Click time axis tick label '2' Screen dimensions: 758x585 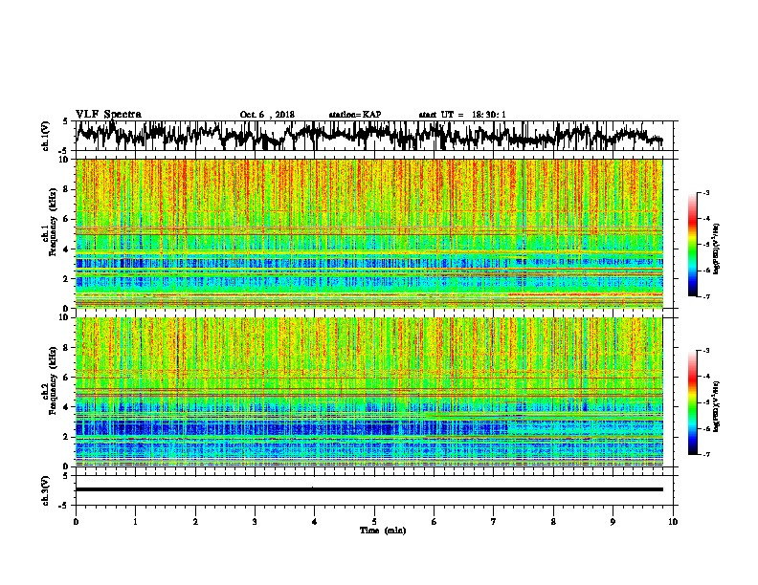tap(195, 522)
